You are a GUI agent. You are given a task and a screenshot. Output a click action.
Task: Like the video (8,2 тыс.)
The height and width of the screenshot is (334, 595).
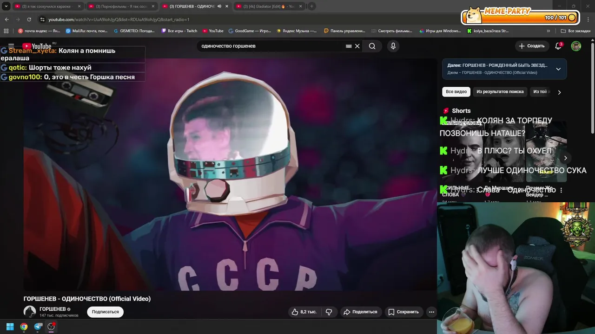click(x=304, y=312)
